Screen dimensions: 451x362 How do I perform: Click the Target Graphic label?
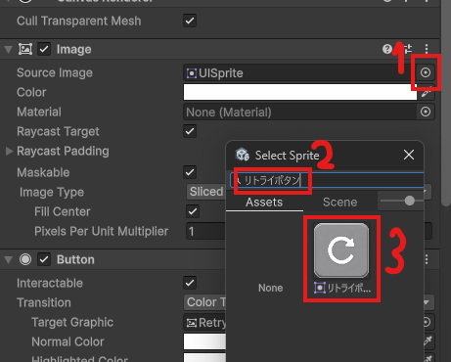click(72, 322)
